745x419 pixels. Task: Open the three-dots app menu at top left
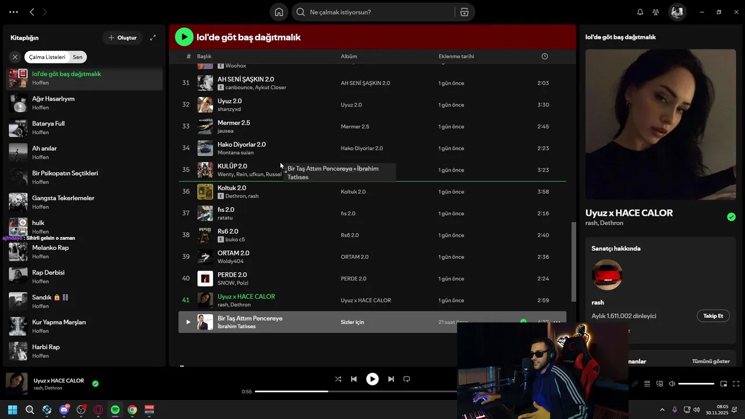pyautogui.click(x=13, y=12)
